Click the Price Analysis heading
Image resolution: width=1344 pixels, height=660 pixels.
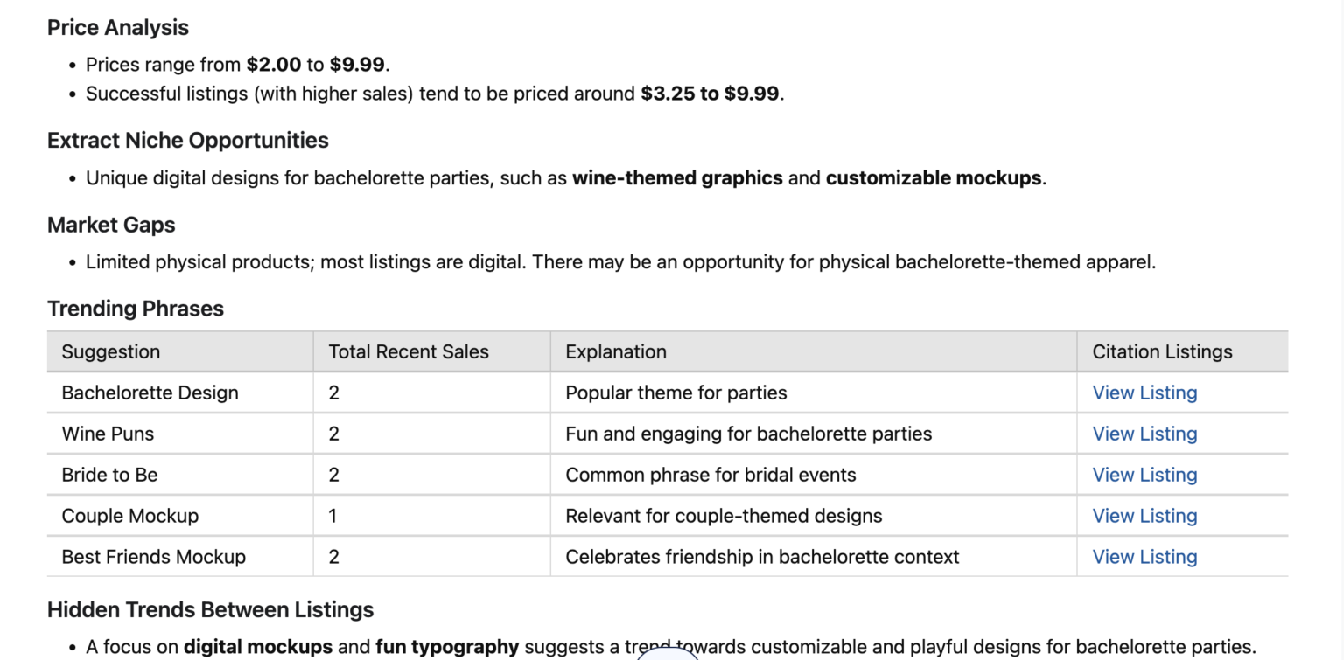click(x=118, y=28)
